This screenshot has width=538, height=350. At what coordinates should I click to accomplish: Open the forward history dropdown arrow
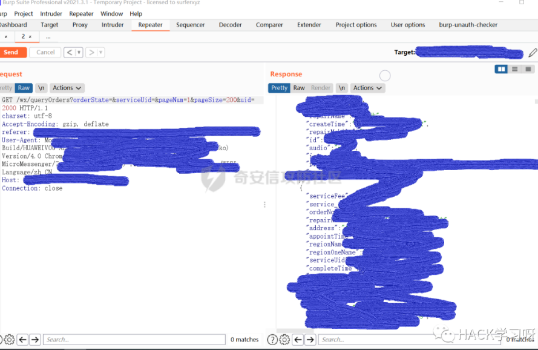[x=100, y=52]
